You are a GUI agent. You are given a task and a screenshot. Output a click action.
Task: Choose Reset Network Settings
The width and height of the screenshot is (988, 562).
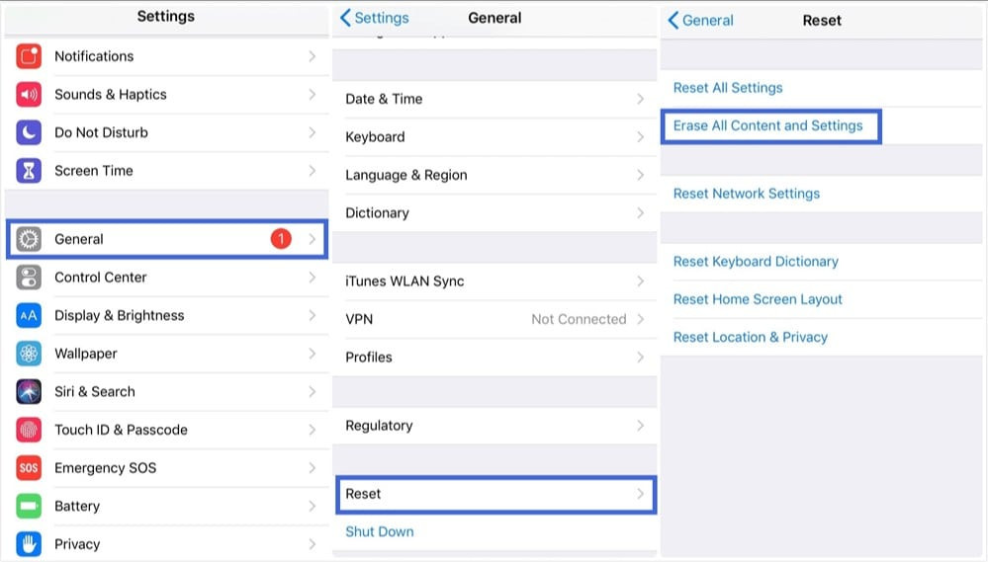click(746, 194)
